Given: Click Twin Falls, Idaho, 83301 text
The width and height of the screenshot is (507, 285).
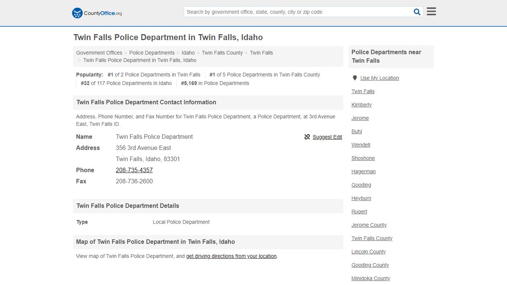Looking at the screenshot, I should (x=148, y=159).
